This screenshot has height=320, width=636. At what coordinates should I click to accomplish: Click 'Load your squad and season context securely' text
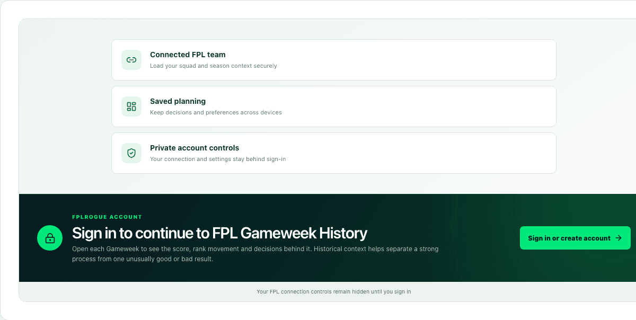pyautogui.click(x=214, y=66)
